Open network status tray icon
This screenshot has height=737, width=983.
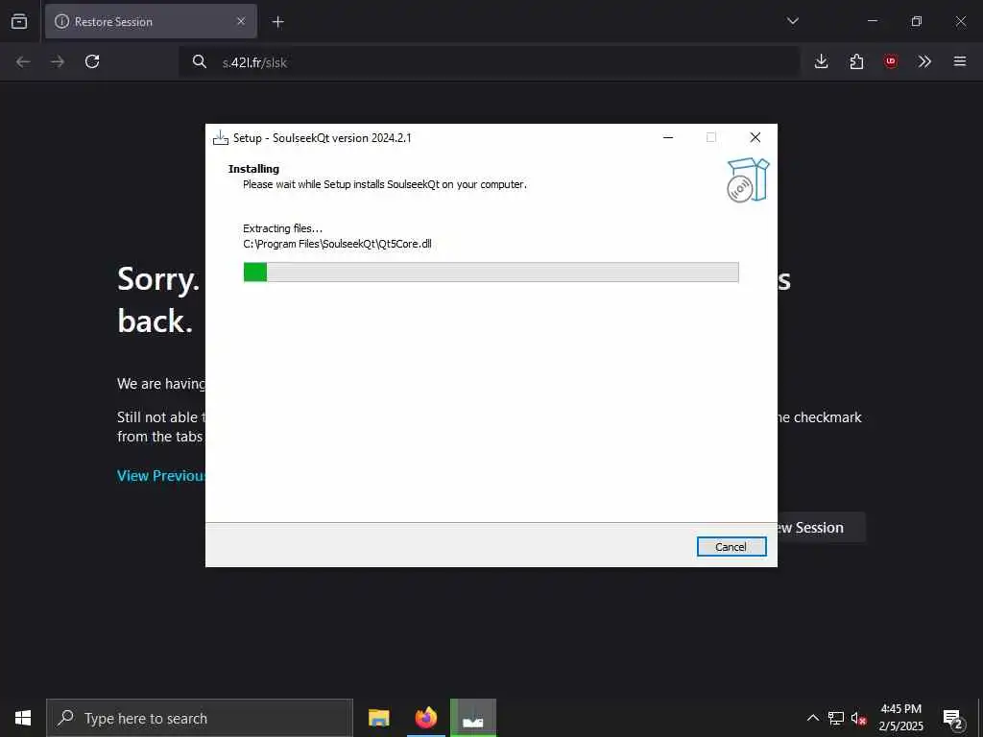836,718
